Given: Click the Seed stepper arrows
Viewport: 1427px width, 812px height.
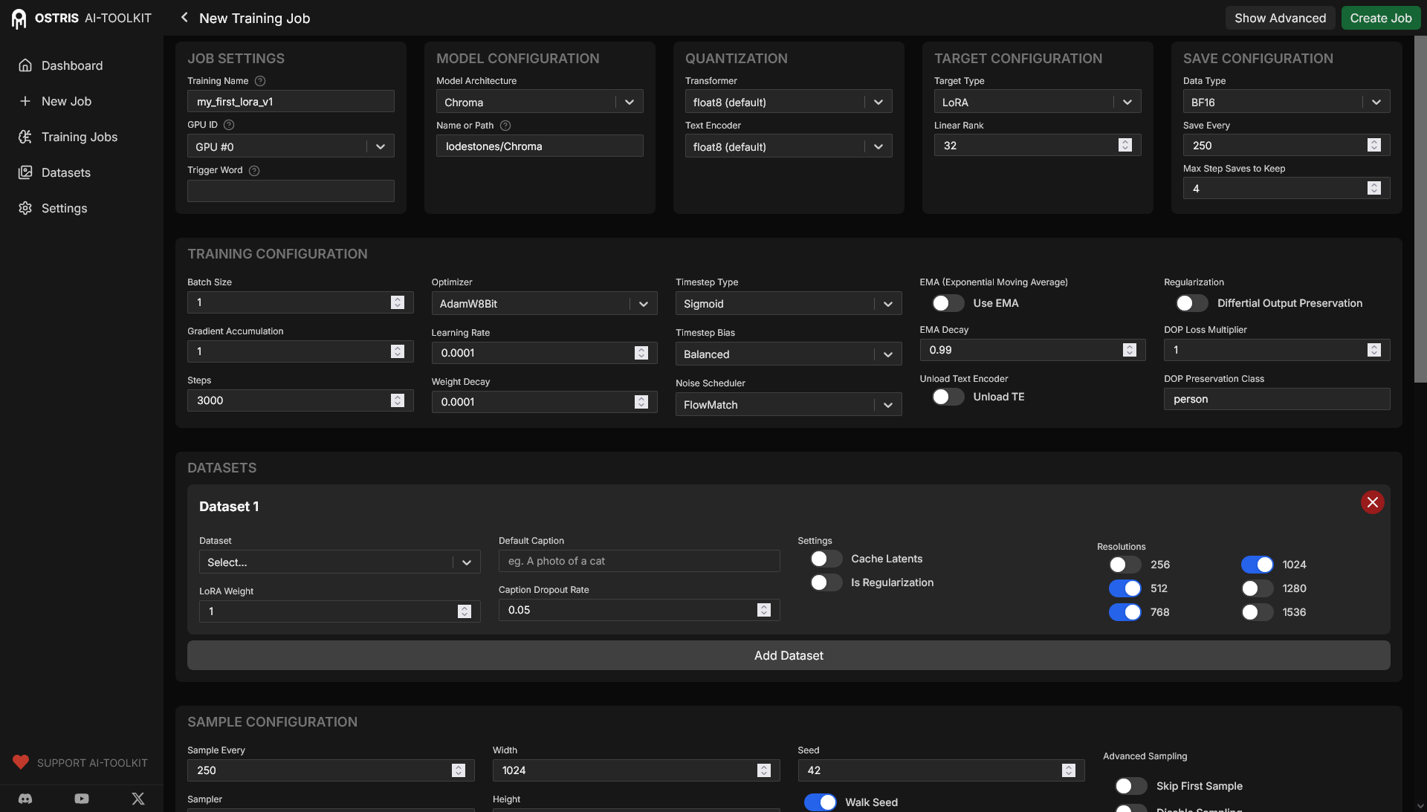Looking at the screenshot, I should [x=1069, y=770].
